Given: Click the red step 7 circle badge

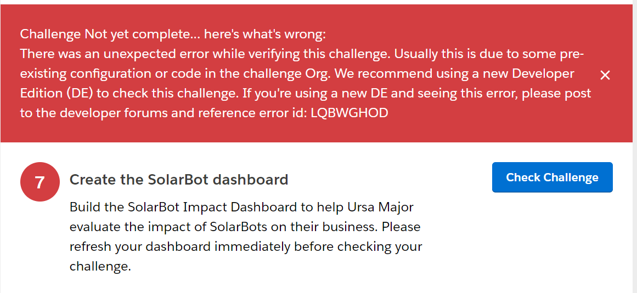Looking at the screenshot, I should tap(40, 182).
